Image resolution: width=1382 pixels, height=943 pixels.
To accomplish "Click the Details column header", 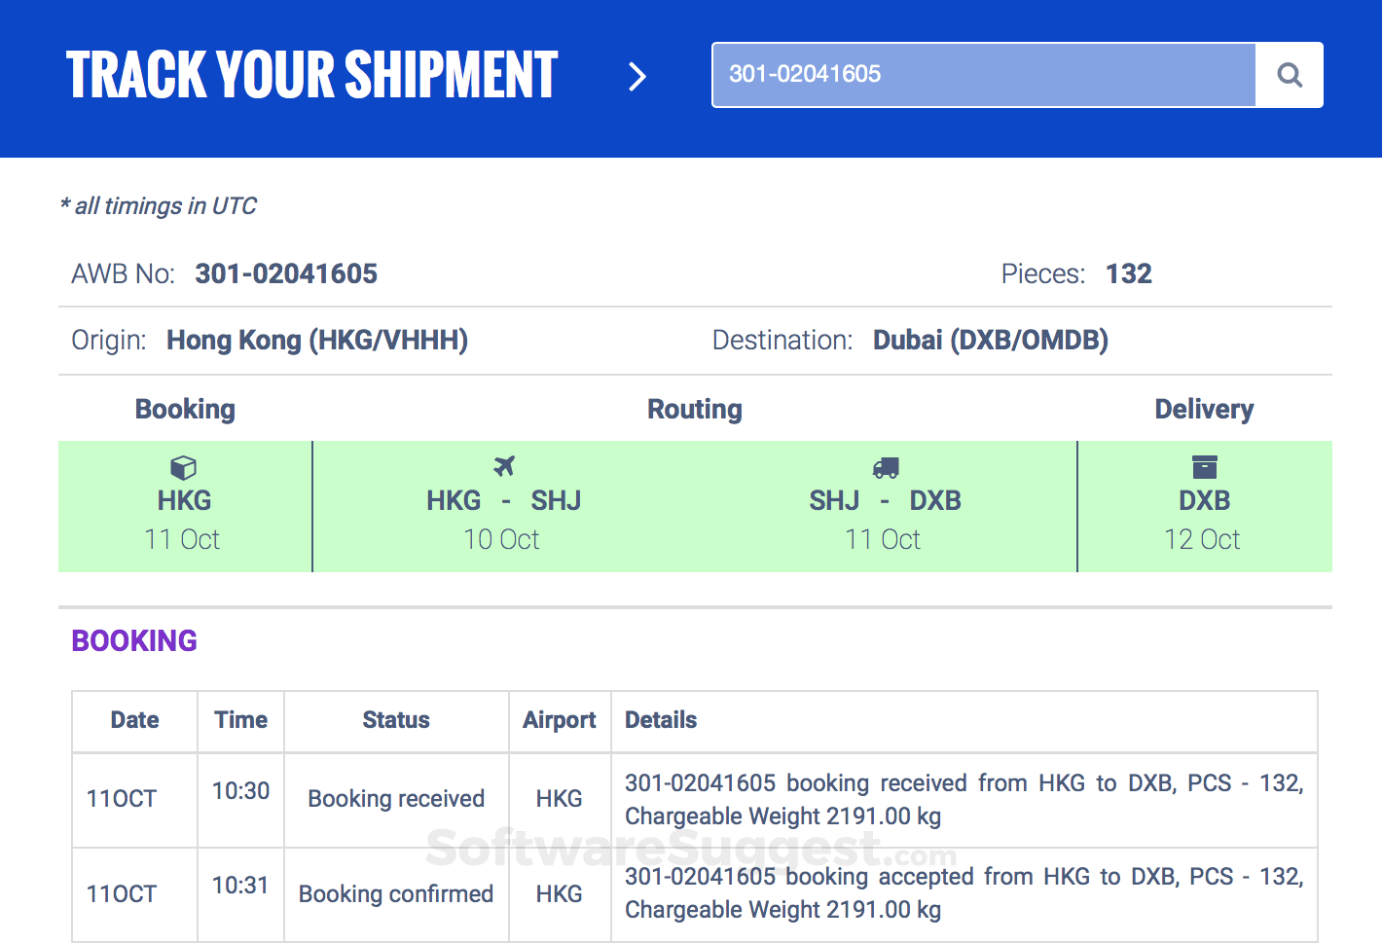I will point(661,720).
